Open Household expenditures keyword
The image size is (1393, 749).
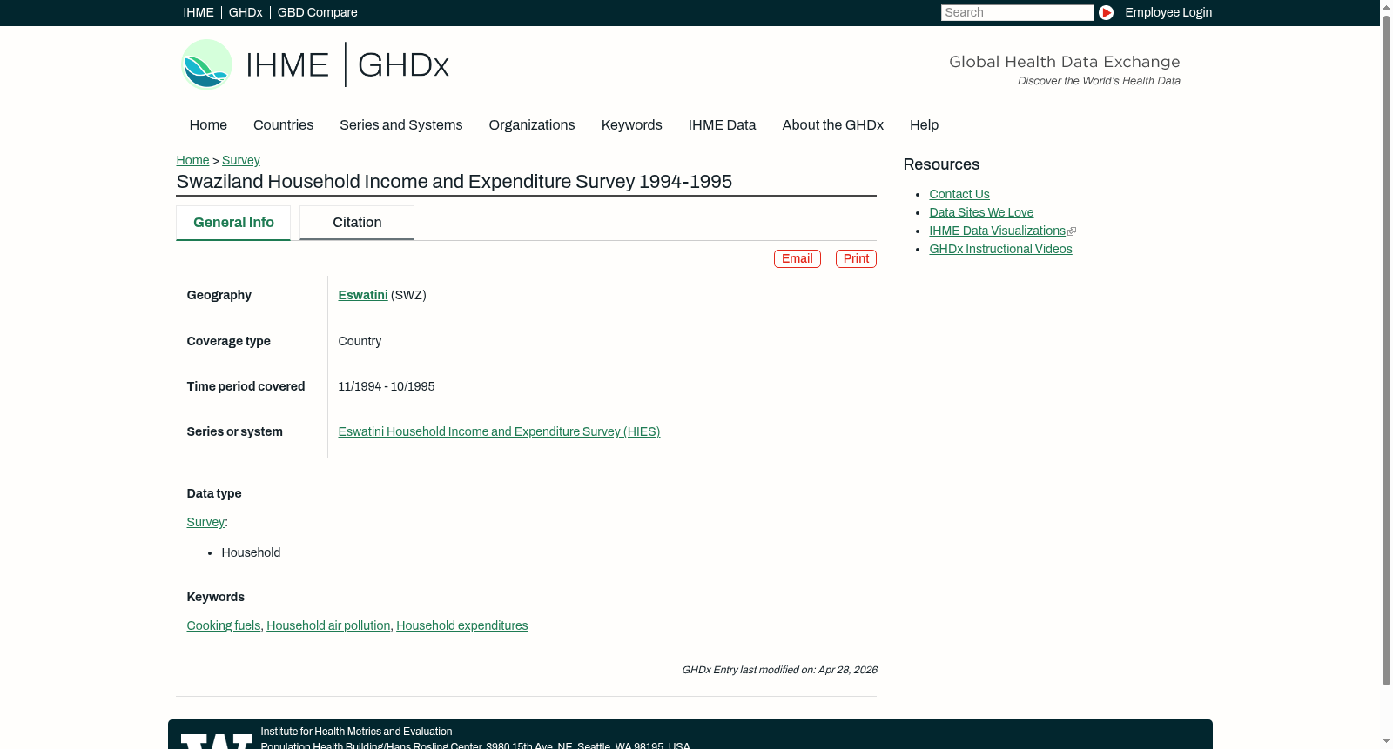pyautogui.click(x=462, y=625)
